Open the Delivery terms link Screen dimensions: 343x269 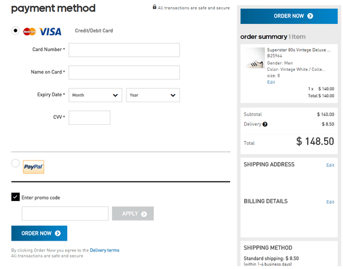tap(105, 250)
